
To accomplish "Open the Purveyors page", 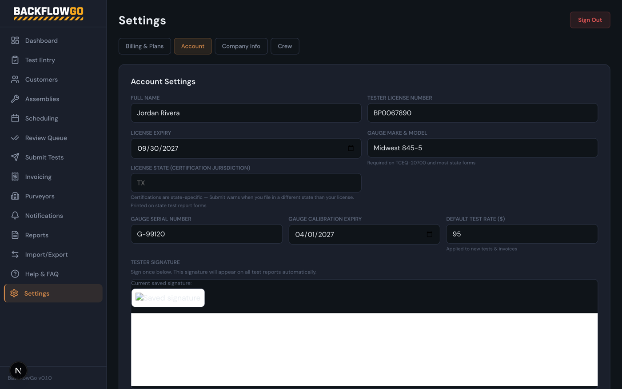I will tap(53, 196).
